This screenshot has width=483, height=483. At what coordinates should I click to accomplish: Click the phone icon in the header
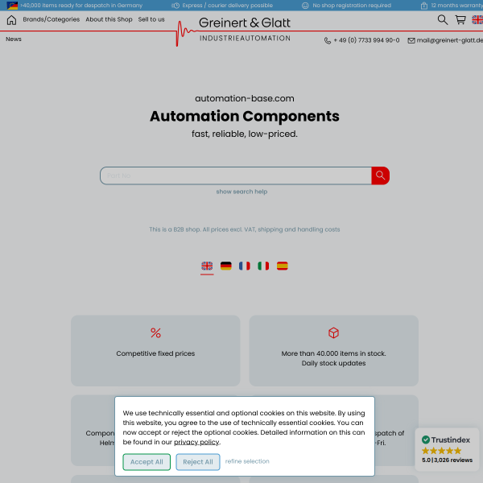pos(328,41)
